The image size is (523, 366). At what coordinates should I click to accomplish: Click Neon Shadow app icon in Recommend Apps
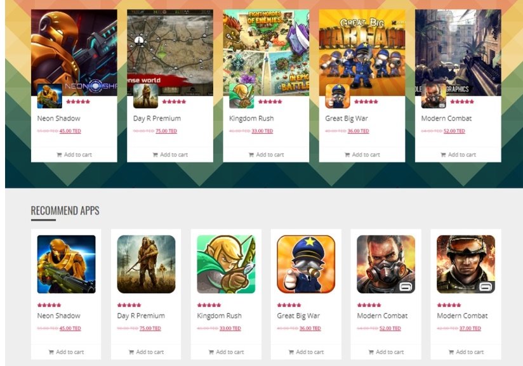[x=67, y=265]
